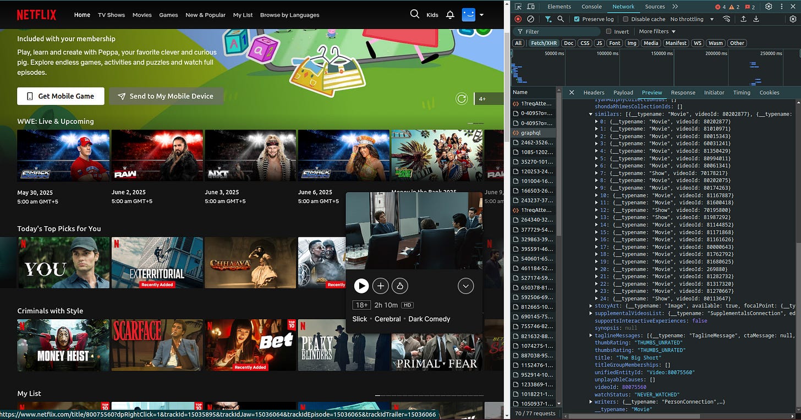
Task: Enable the Disable cache checkbox
Action: [626, 19]
